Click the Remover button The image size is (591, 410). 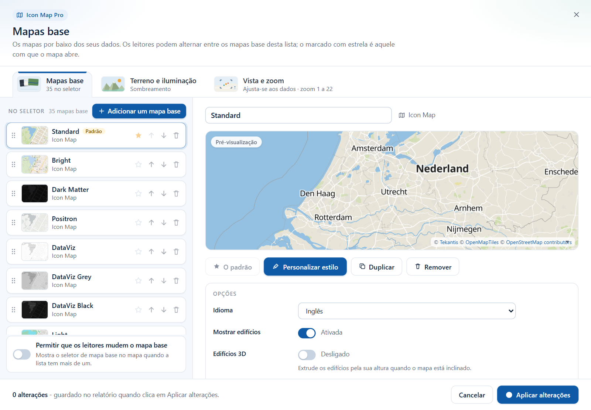(433, 267)
